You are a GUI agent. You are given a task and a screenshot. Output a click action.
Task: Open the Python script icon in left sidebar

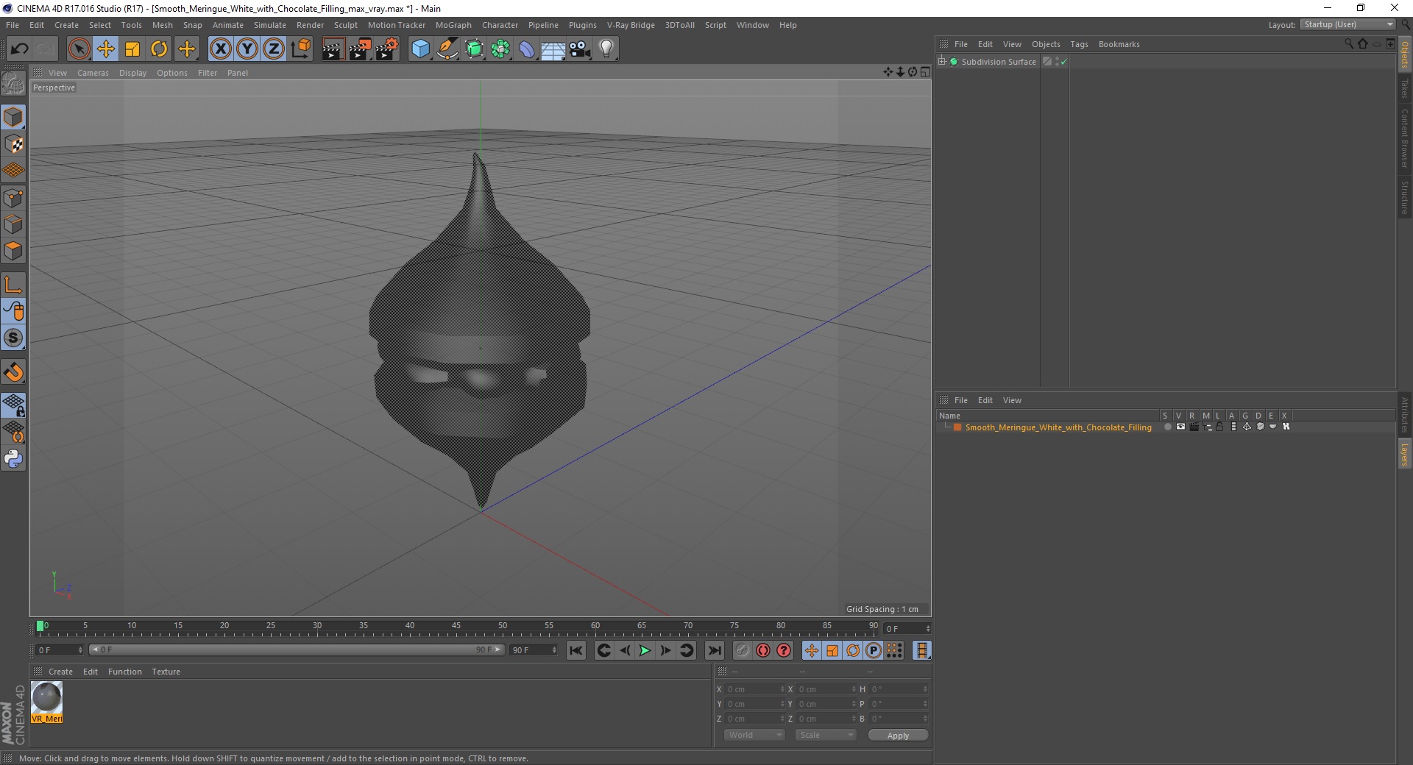click(x=13, y=459)
